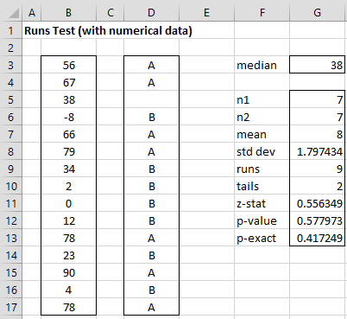
Task: Click the title 'Runs Test (with numerical data)'
Action: pyautogui.click(x=108, y=30)
